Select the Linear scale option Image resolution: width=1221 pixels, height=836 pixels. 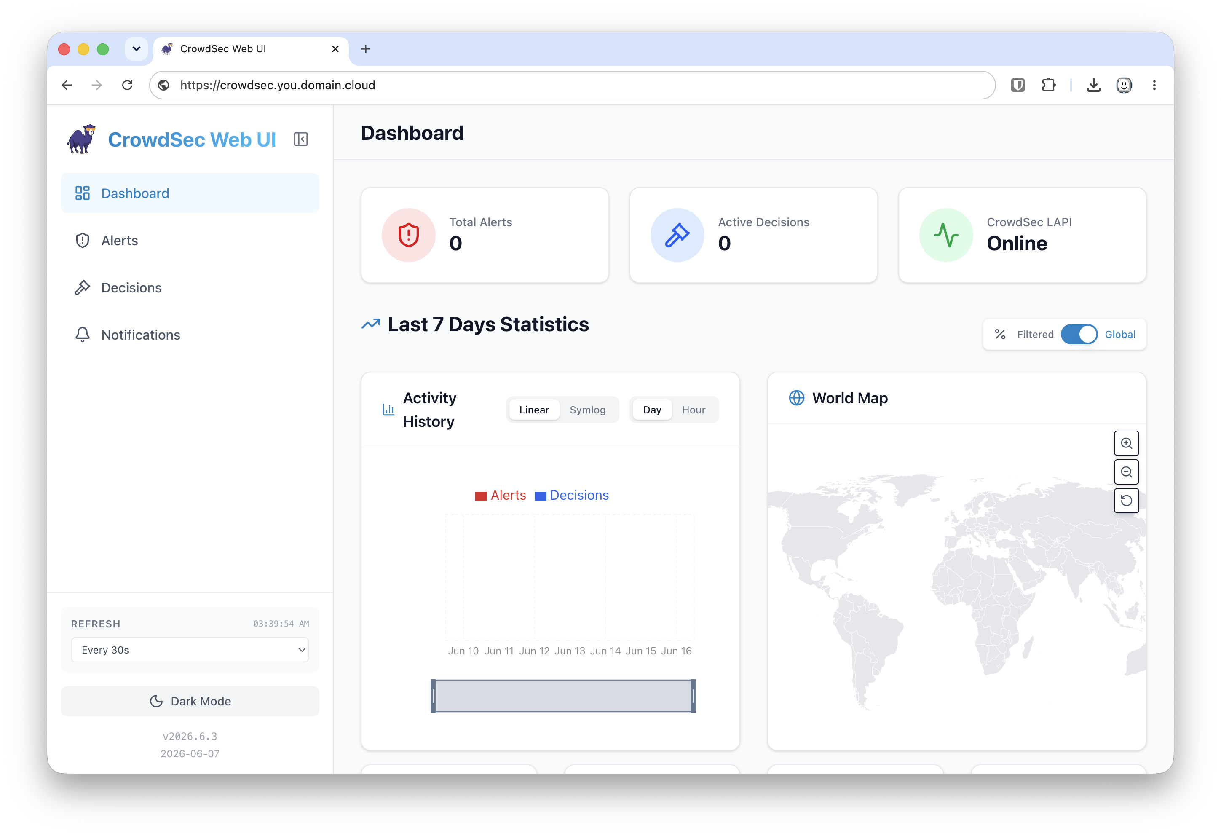534,410
